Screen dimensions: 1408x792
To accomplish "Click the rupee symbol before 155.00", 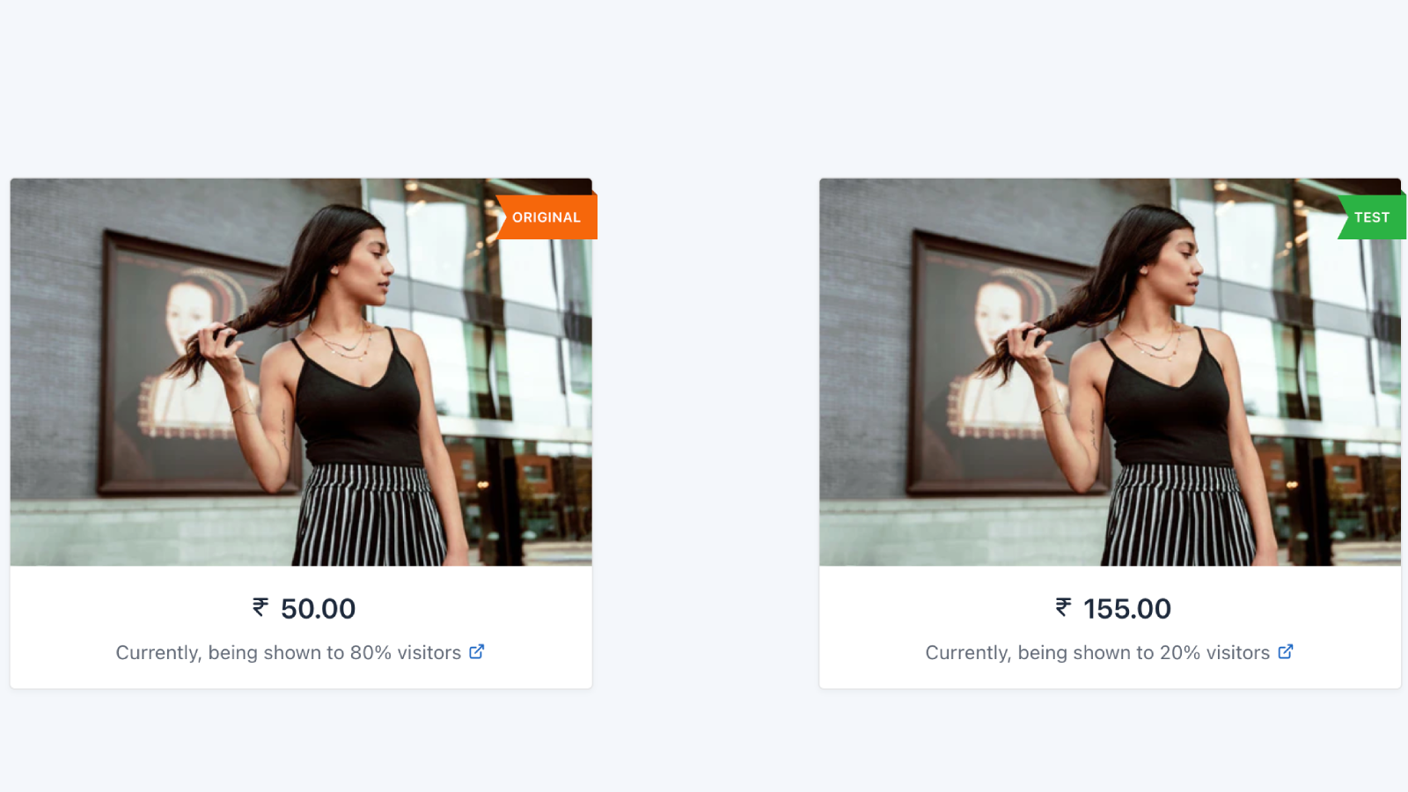I will [1063, 608].
